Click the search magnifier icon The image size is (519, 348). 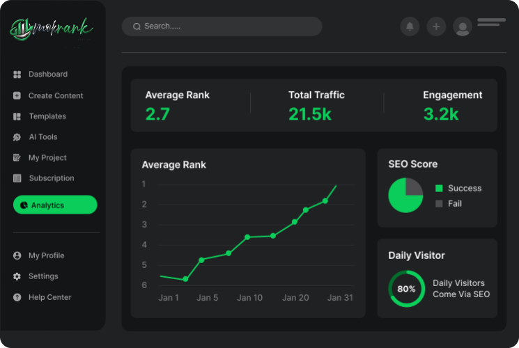point(137,26)
